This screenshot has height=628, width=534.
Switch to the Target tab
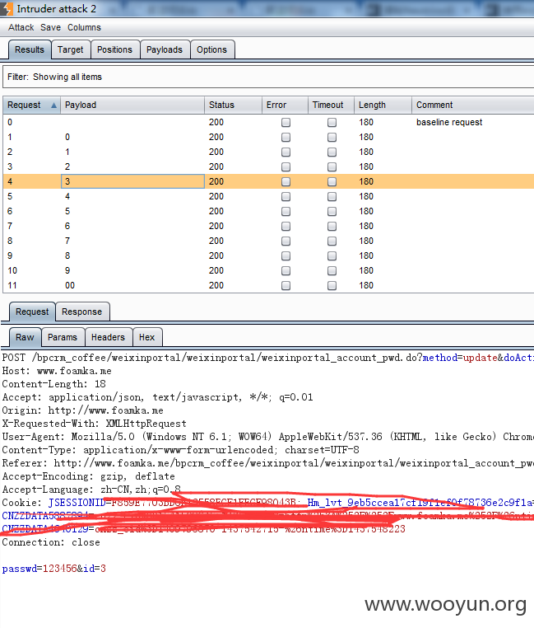pos(71,49)
